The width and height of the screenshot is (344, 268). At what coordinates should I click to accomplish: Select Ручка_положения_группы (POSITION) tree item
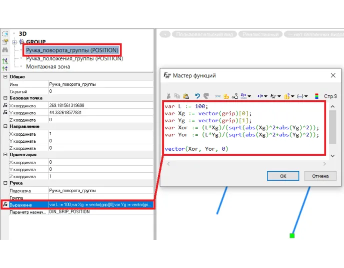click(74, 58)
